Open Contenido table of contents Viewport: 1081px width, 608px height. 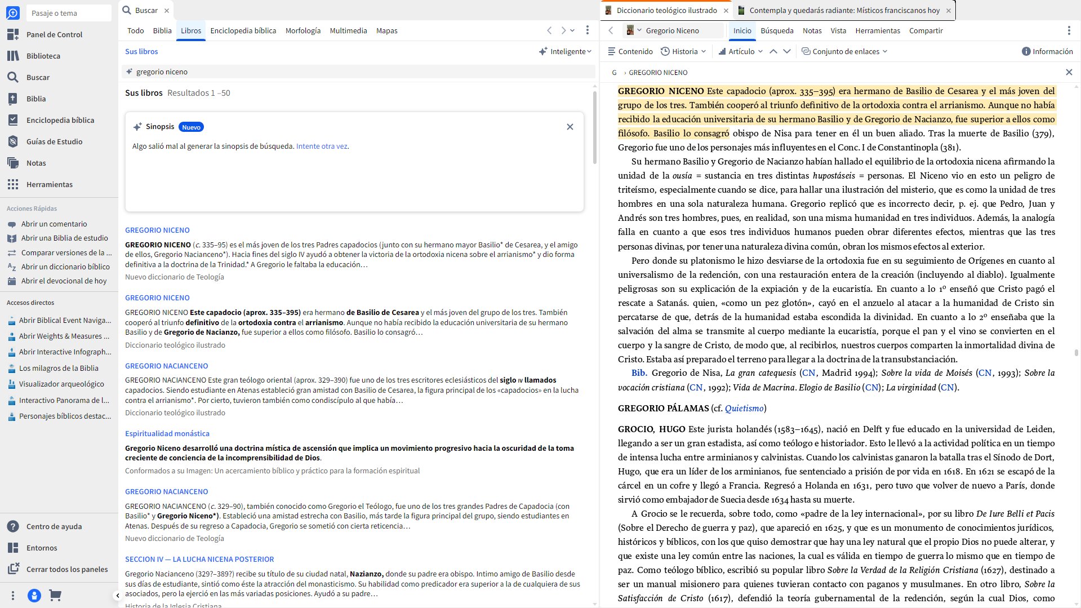click(x=630, y=51)
